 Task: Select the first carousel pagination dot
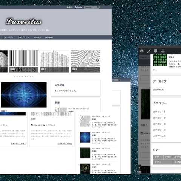14,77
